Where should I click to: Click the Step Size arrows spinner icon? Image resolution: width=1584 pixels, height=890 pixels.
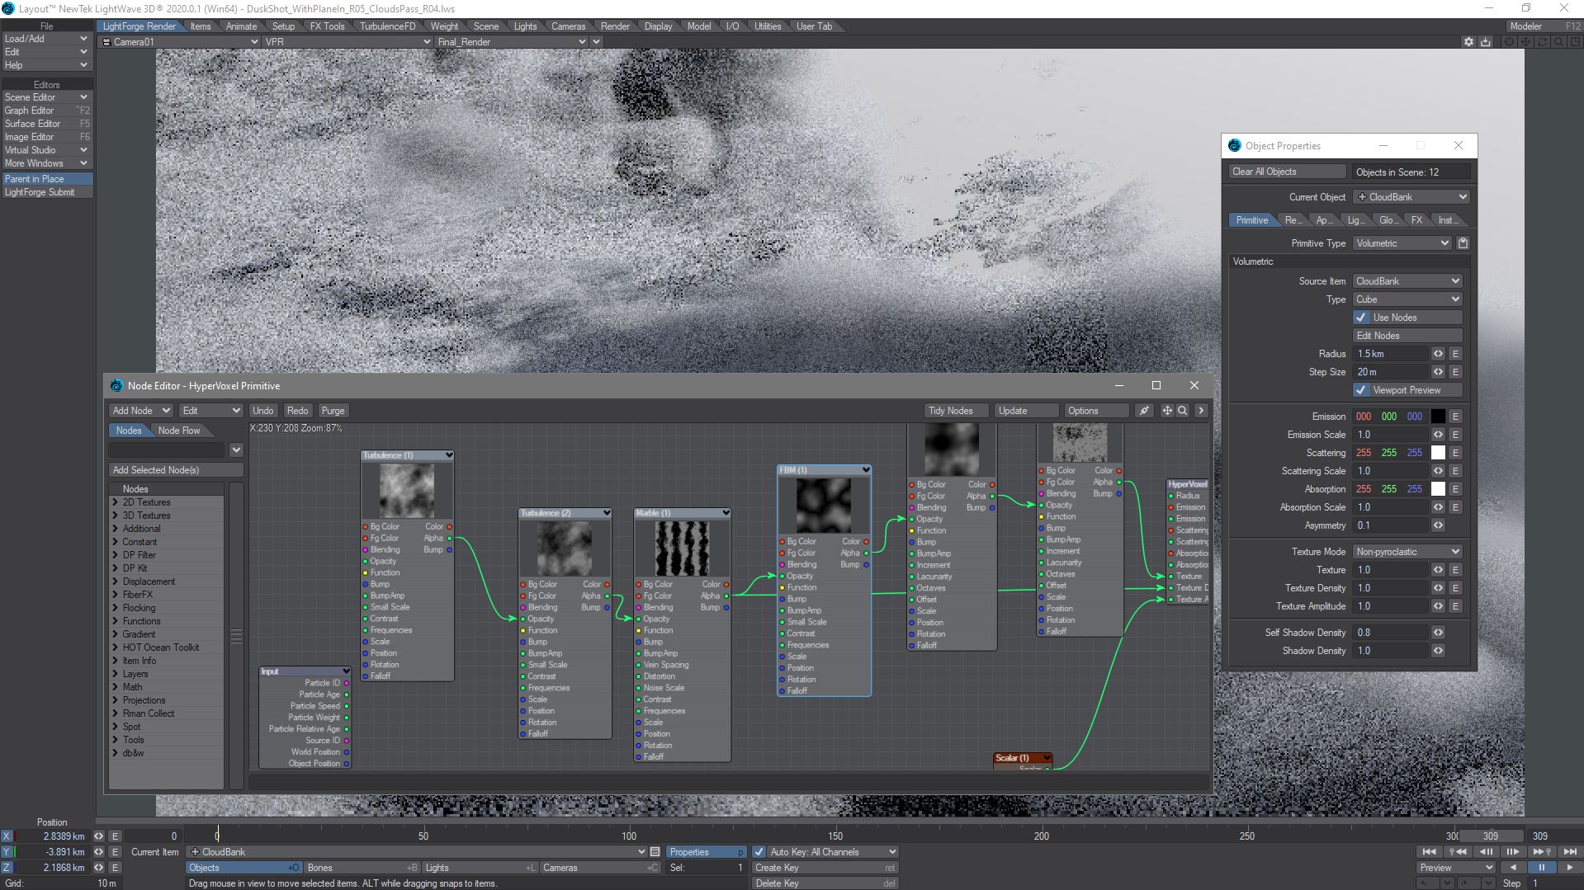click(1438, 372)
